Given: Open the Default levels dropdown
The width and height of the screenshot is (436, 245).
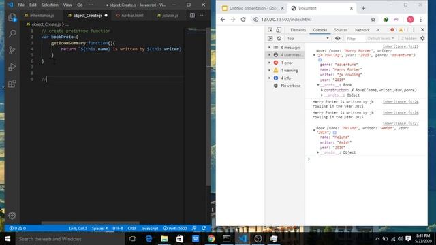Looking at the screenshot, I should 381,39.
